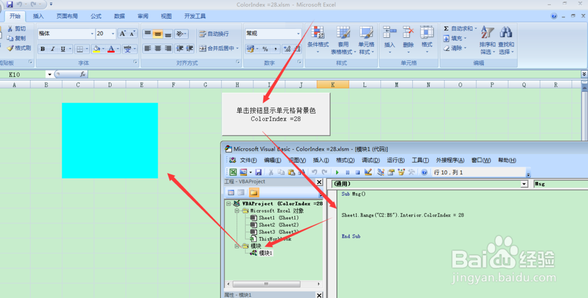Toggle Bold formatting
The width and height of the screenshot is (588, 298).
coord(43,49)
